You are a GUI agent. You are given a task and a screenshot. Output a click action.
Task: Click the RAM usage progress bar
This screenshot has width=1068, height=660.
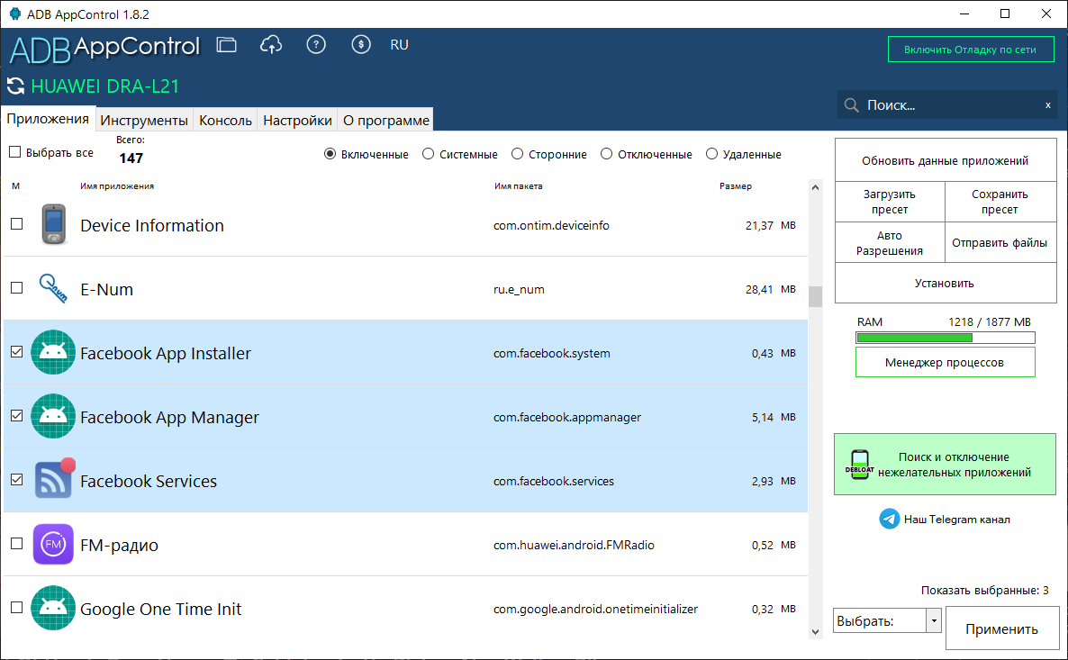click(x=946, y=338)
